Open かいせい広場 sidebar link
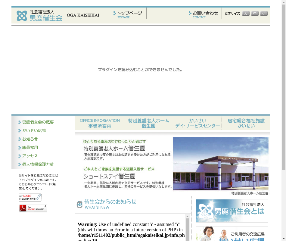 click(x=34, y=131)
